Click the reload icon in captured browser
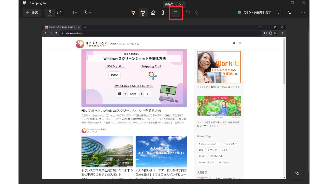The width and height of the screenshot is (328, 184). click(56, 33)
